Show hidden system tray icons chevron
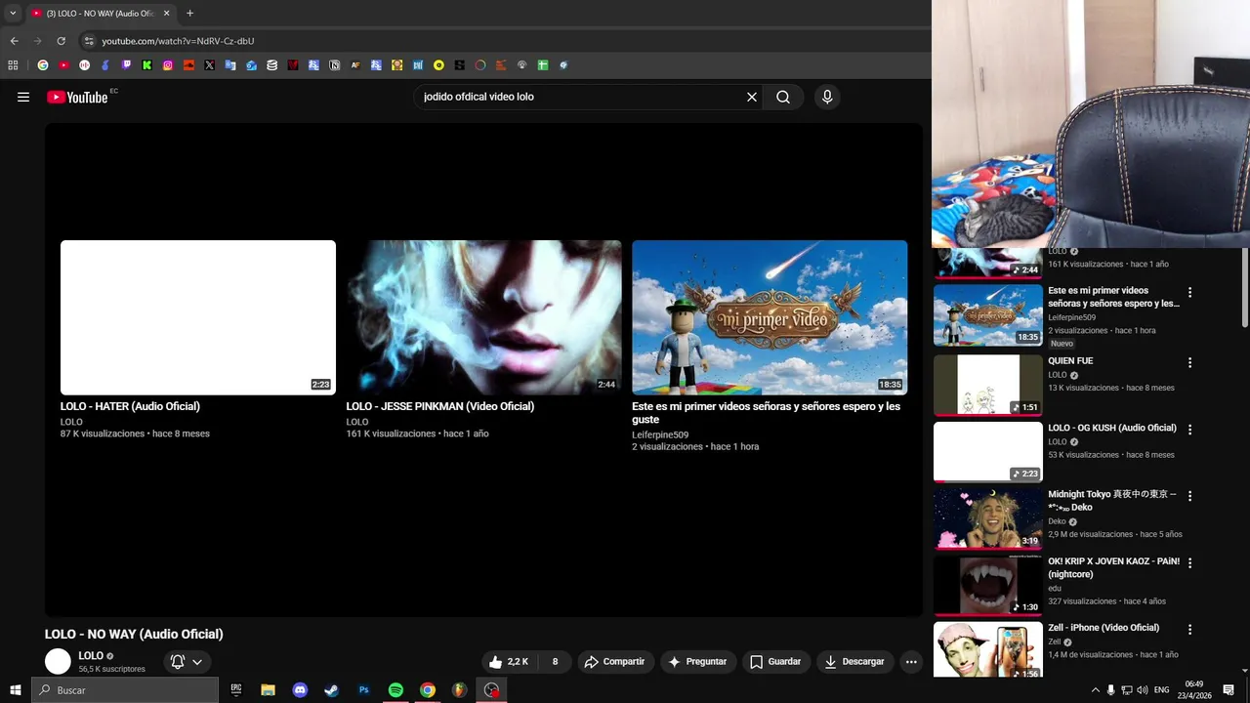Image resolution: width=1250 pixels, height=703 pixels. [1095, 690]
